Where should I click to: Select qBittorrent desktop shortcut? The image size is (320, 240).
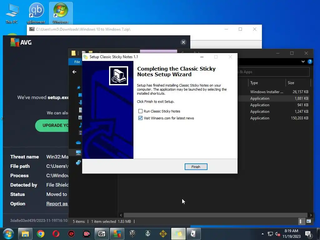[36, 13]
